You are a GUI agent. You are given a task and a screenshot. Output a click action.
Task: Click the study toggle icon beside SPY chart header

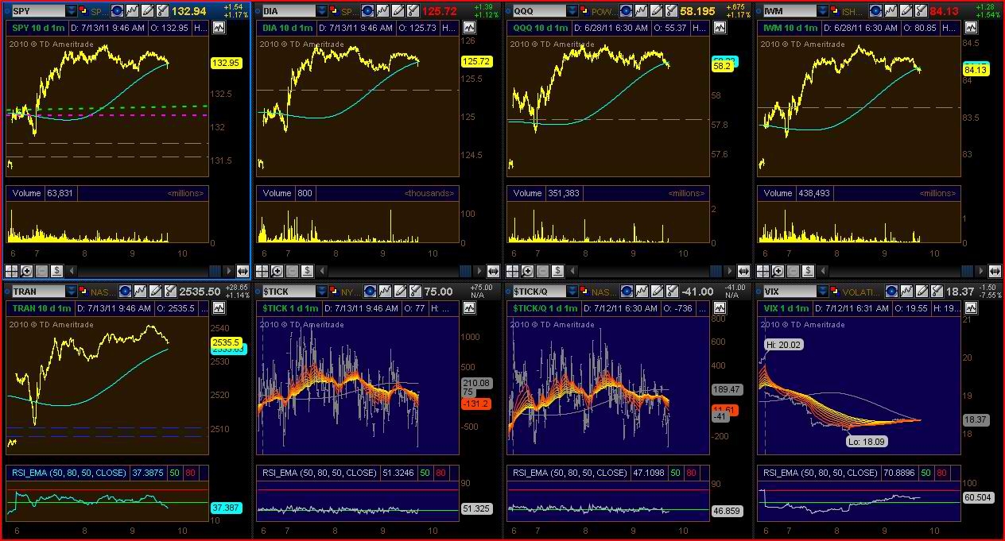coord(219,28)
